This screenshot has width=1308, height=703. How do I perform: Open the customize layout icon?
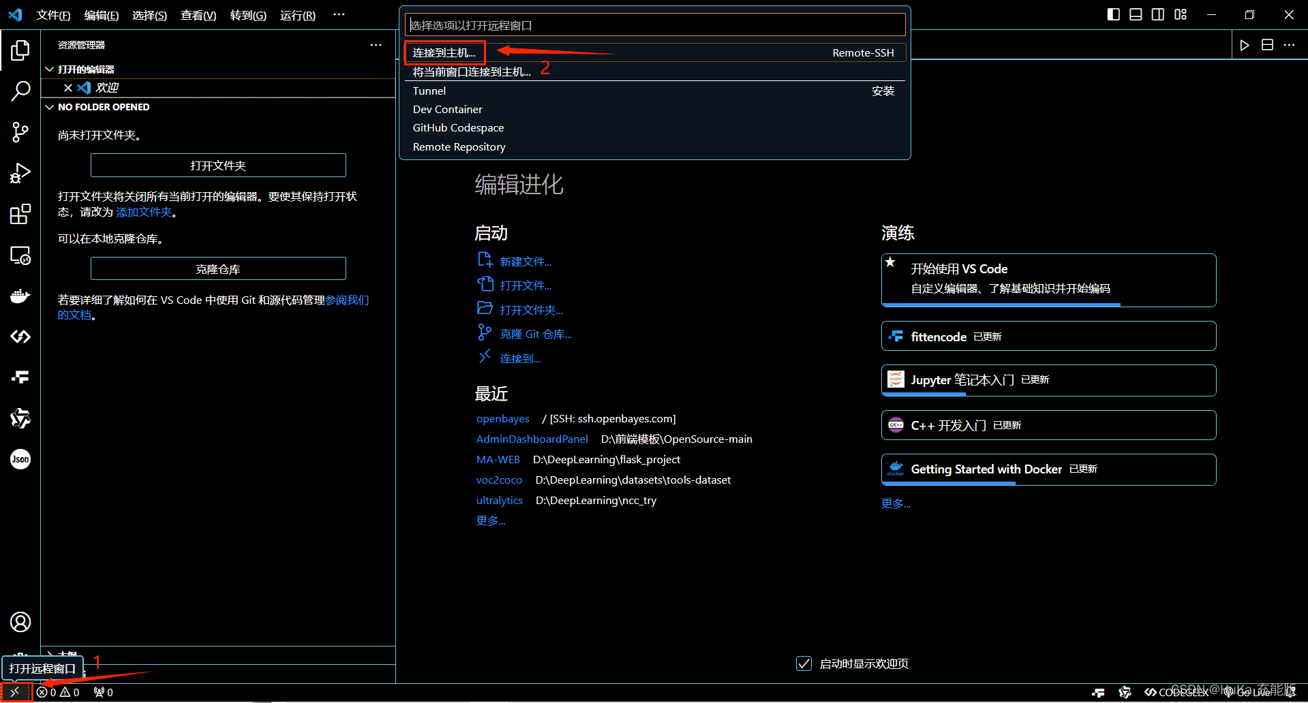tap(1181, 14)
